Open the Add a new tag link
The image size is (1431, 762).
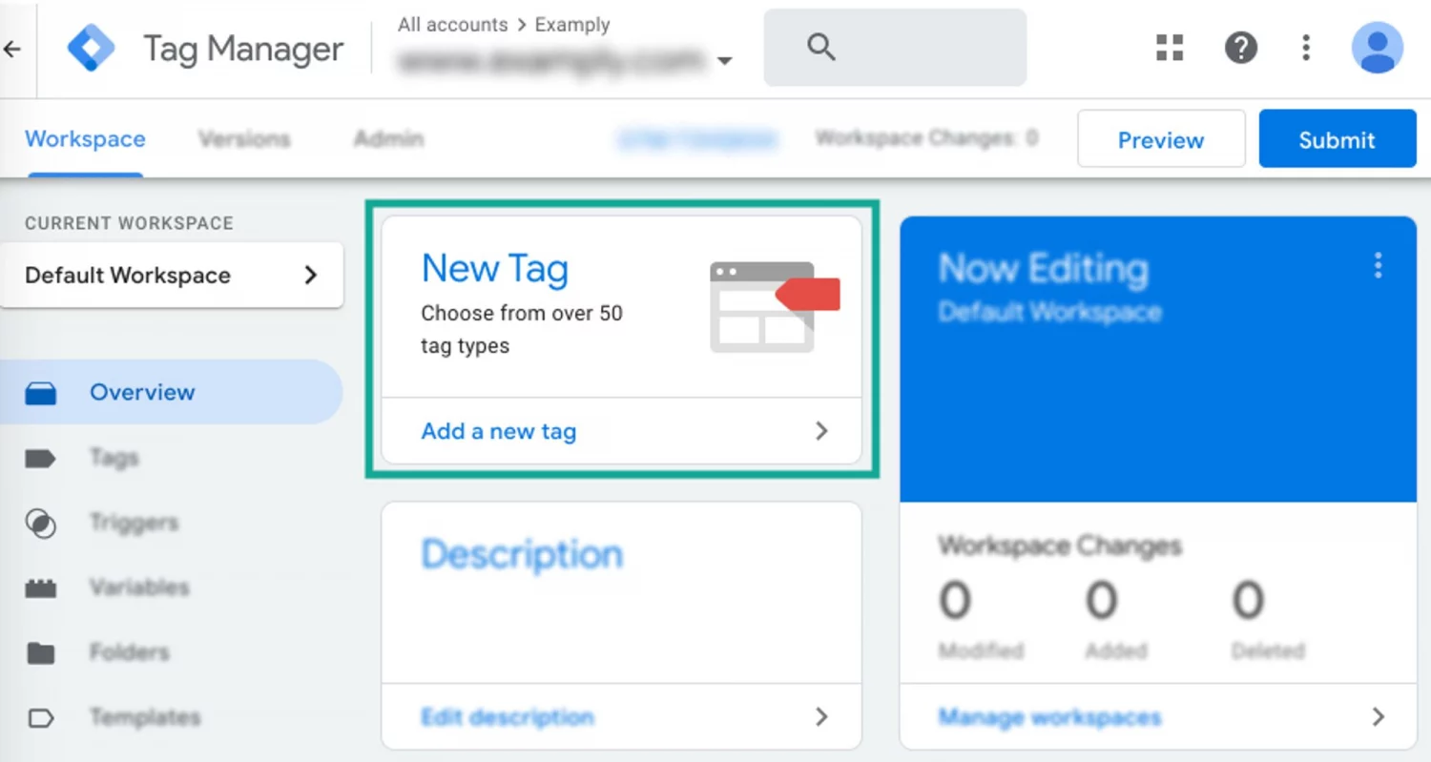tap(498, 431)
